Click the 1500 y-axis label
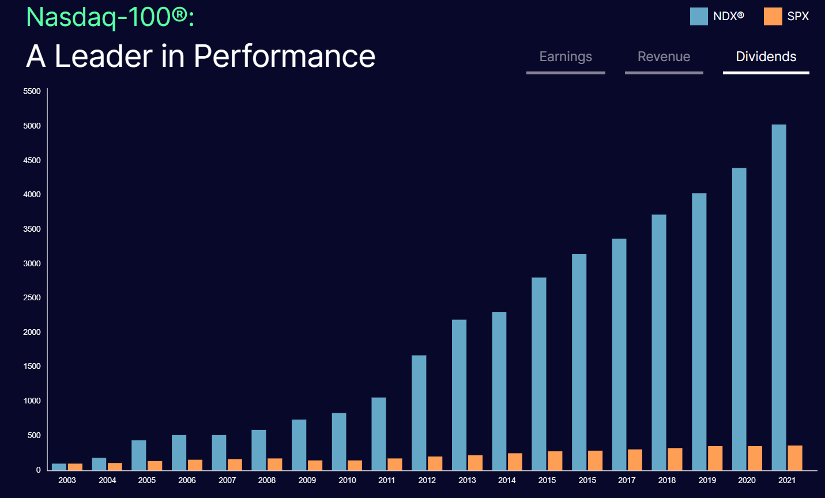Screen dimensions: 825x498 [32, 366]
